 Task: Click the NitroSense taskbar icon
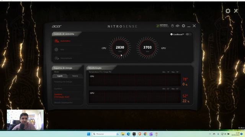click(134, 134)
